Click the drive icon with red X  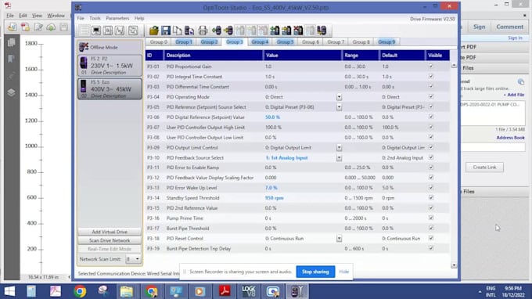(298, 31)
